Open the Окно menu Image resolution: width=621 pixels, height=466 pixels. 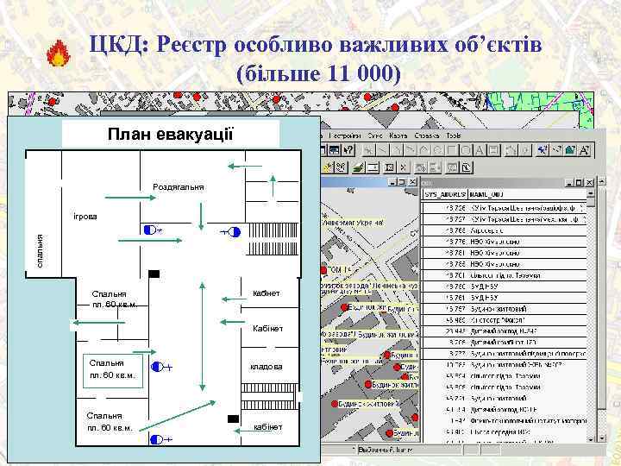point(375,136)
